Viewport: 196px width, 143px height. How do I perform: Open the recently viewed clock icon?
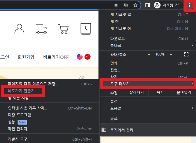click(x=86, y=29)
